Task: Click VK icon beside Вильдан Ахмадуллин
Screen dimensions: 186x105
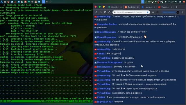Action: click(96, 62)
